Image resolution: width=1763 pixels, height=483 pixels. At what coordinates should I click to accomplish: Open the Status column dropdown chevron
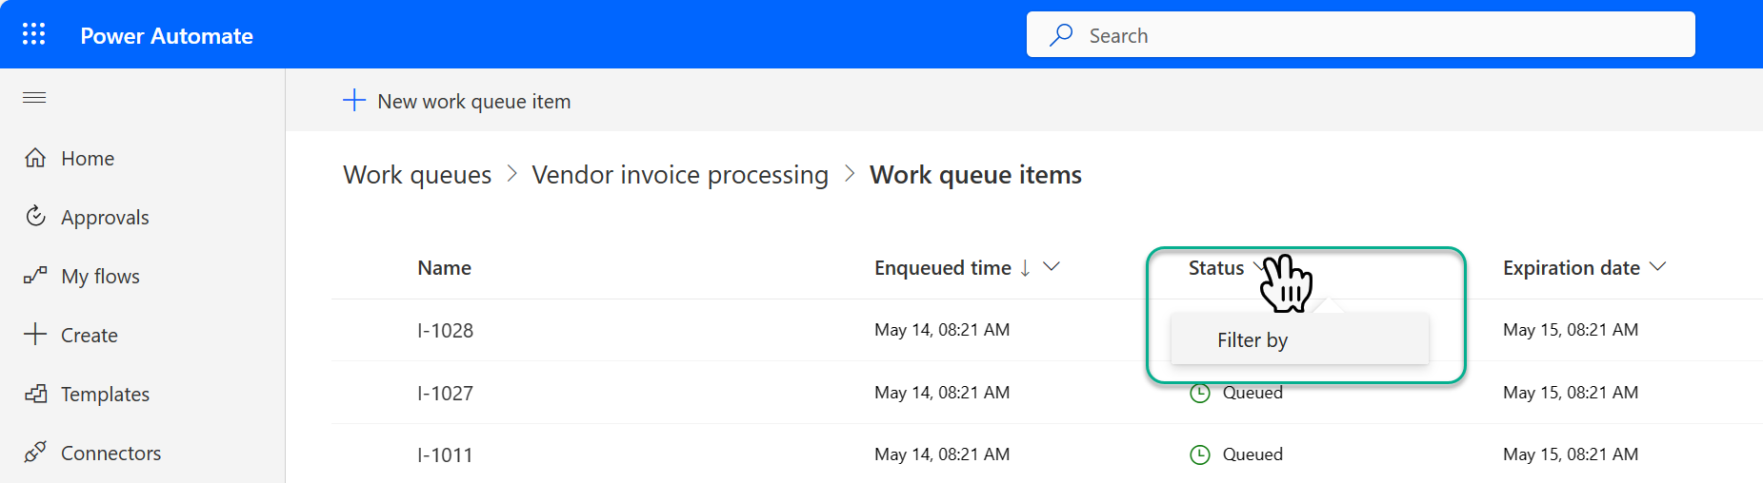[1260, 267]
